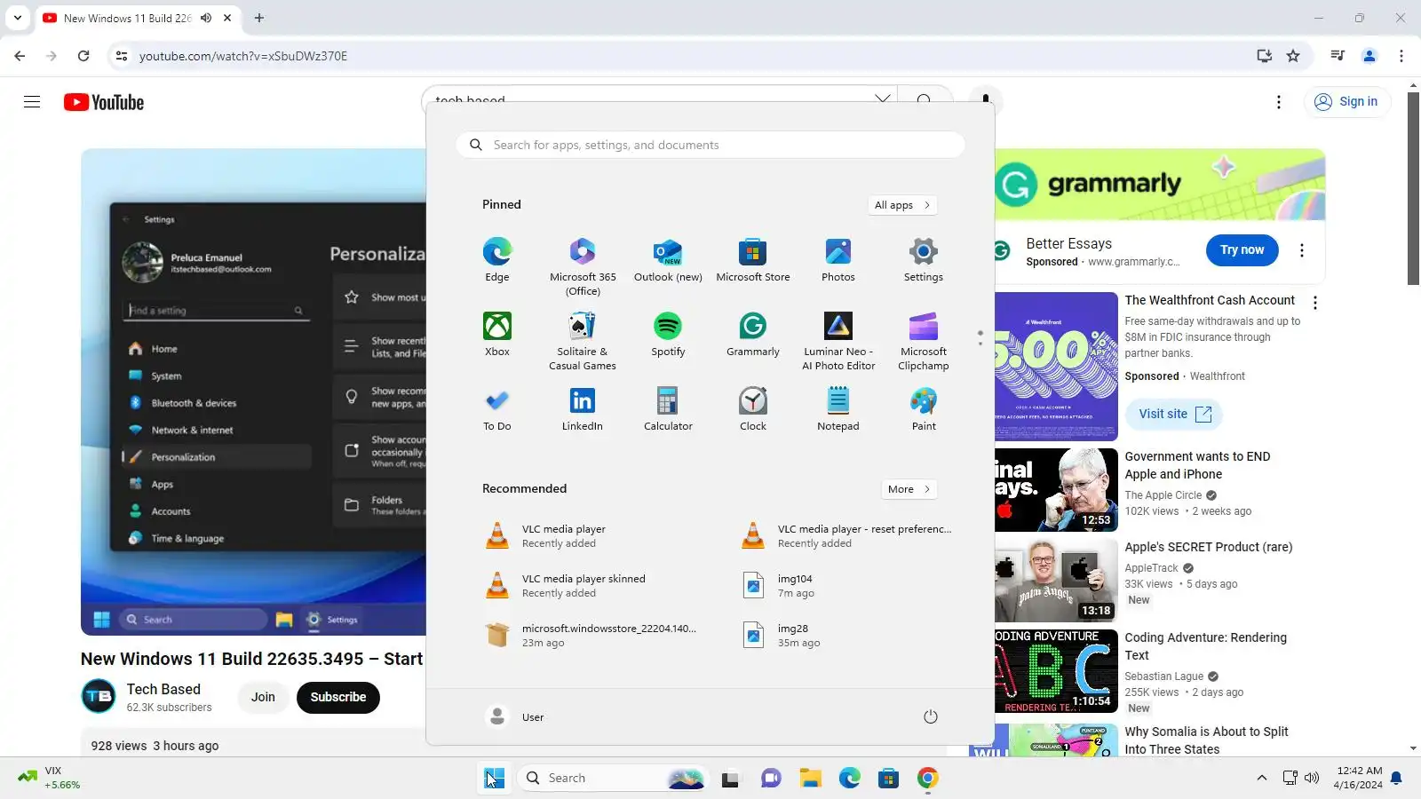Open Grammarly ad options menu
Screen dimensions: 1421x799
[1302, 250]
